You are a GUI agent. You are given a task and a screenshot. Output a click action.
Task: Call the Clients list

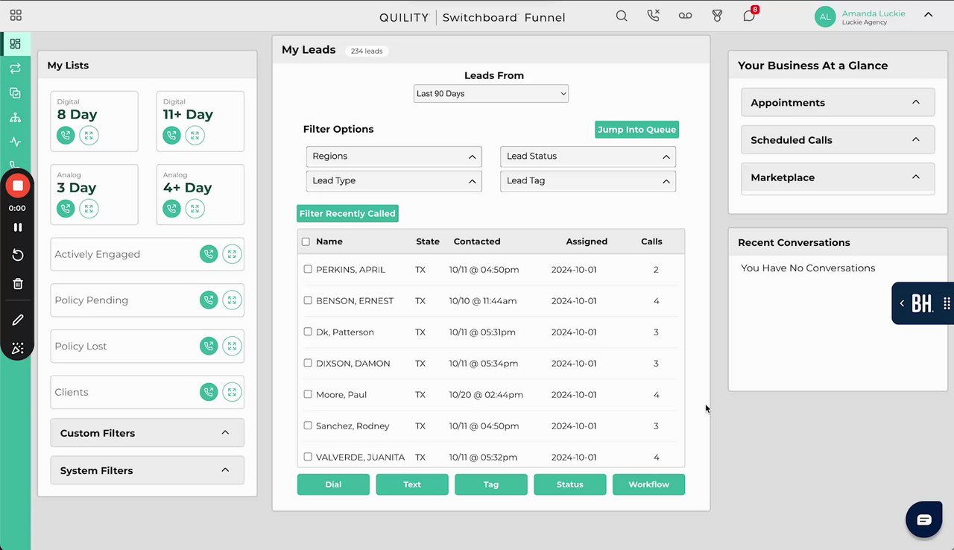point(209,392)
